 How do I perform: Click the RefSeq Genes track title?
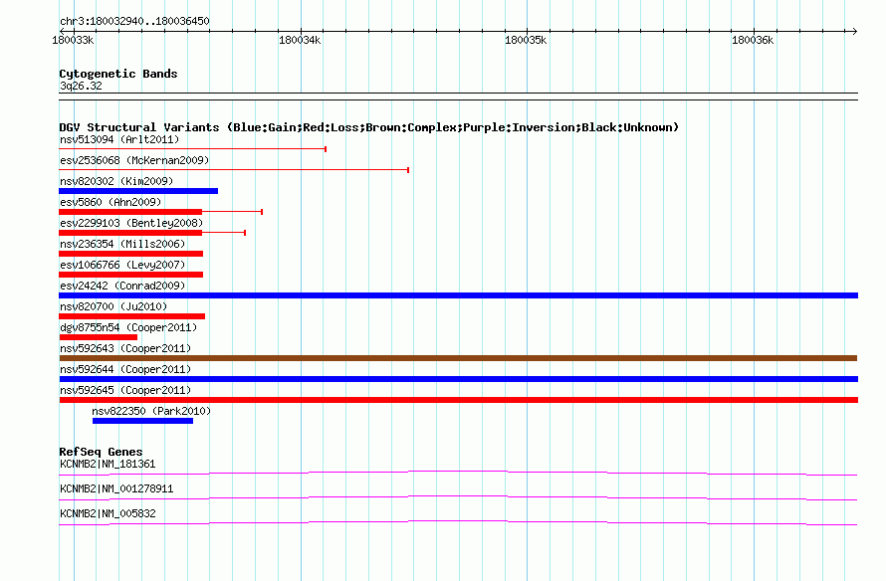click(x=101, y=452)
